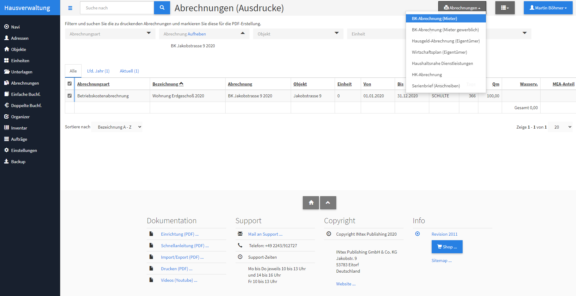
Task: Open Unterlagen in the sidebar
Action: [22, 72]
